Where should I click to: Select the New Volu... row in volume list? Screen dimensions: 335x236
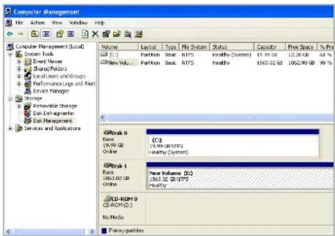coord(216,63)
